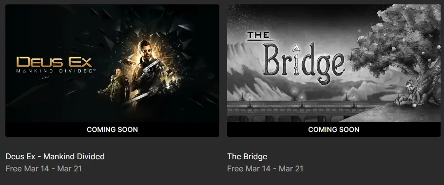
Task: Open the Deus Ex game artwork thumbnail
Action: click(112, 63)
